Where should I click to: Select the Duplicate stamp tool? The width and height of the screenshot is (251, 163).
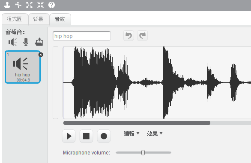click(x=7, y=5)
